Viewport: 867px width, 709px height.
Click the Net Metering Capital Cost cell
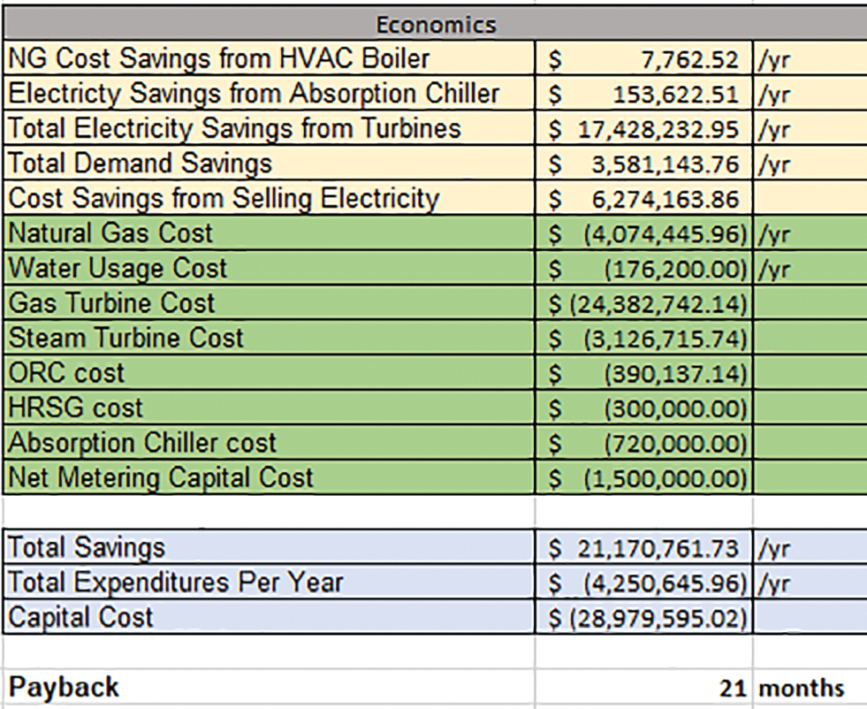pos(161,477)
